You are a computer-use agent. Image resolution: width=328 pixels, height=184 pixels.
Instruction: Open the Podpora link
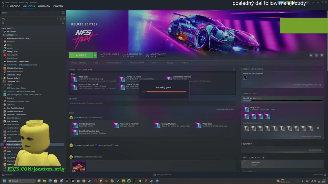[185, 63]
